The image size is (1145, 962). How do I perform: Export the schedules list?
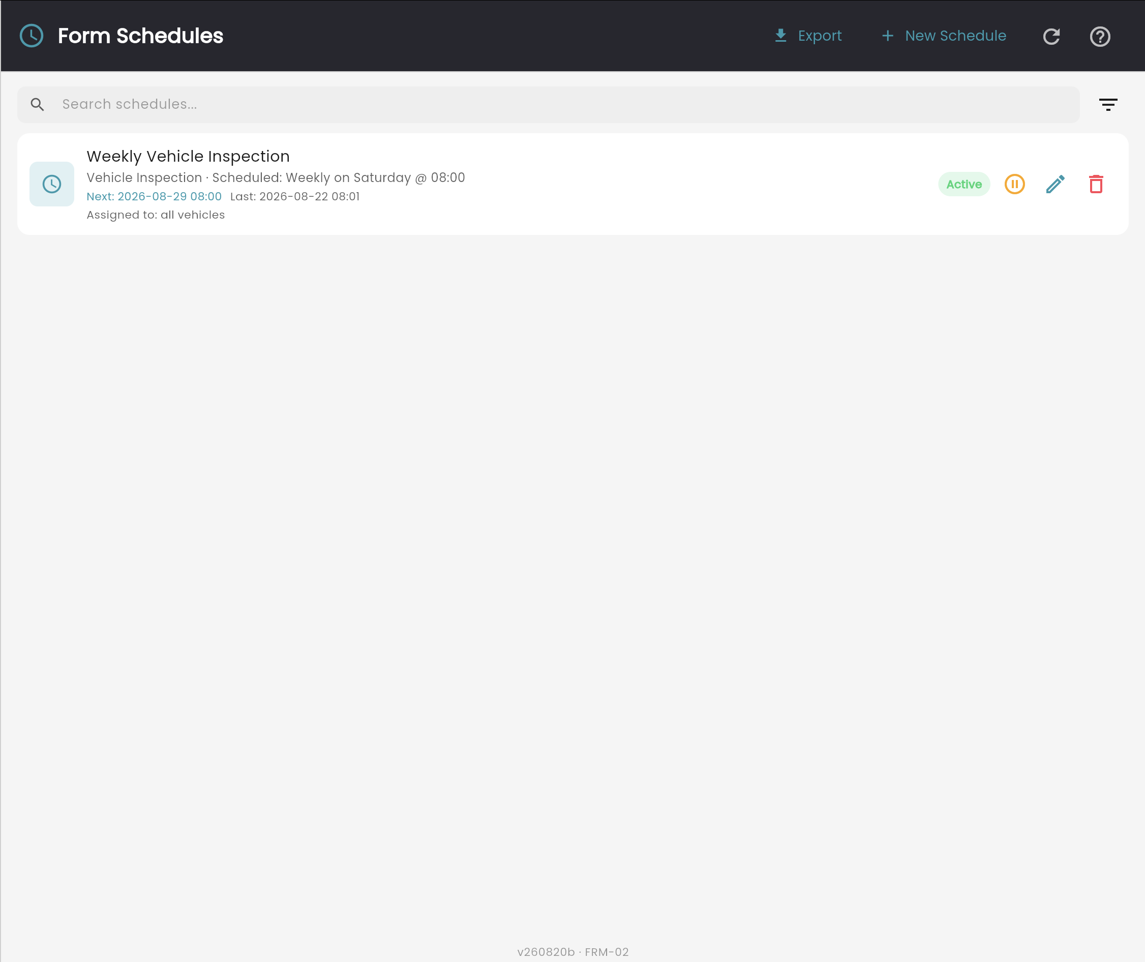click(x=808, y=36)
